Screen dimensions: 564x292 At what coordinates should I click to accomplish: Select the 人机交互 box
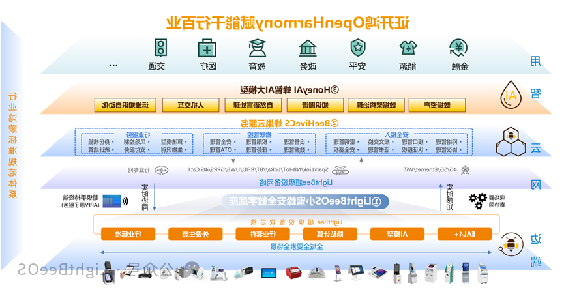(x=190, y=106)
